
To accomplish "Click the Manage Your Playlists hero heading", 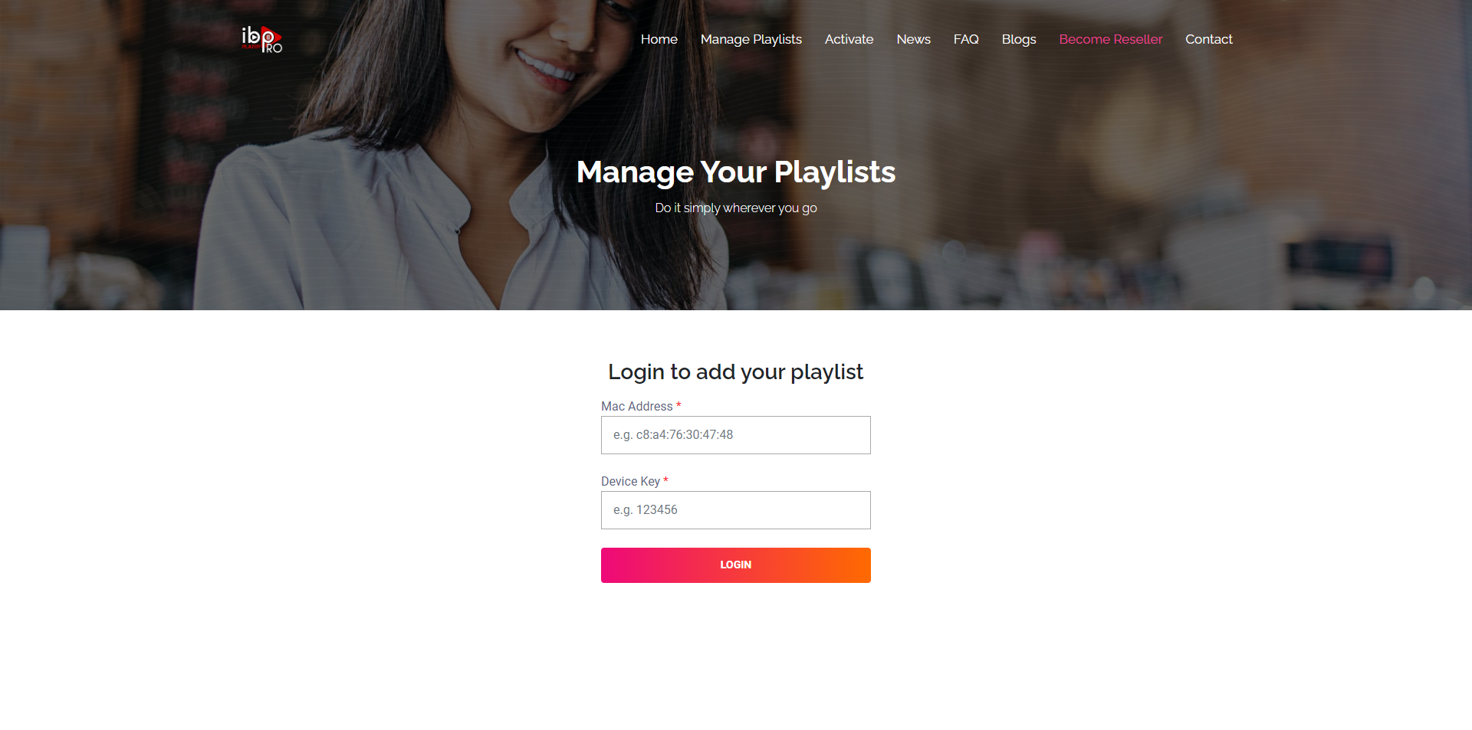I will point(736,172).
